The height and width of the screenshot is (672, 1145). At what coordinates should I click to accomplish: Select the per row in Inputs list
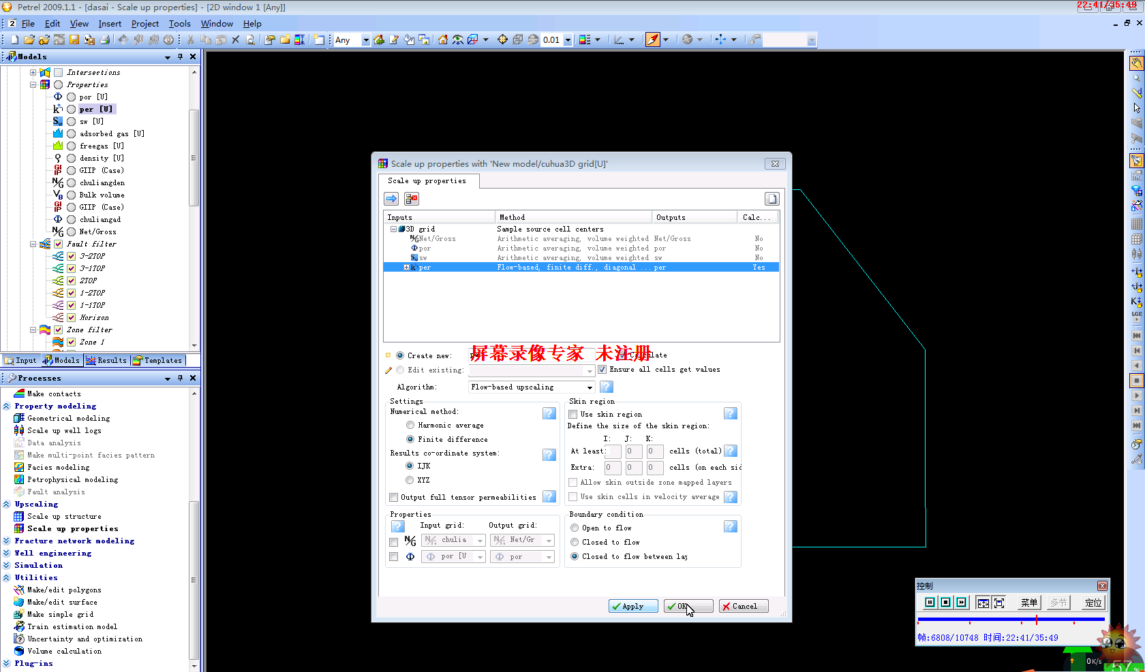pos(581,268)
